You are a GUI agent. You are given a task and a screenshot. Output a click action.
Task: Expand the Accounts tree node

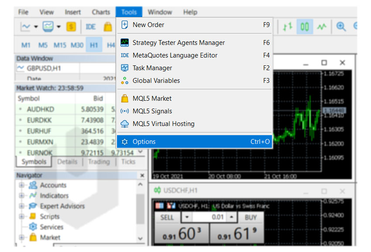coord(21,185)
